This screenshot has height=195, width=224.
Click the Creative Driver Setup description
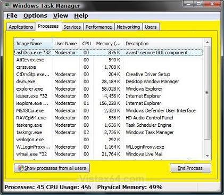(148, 74)
